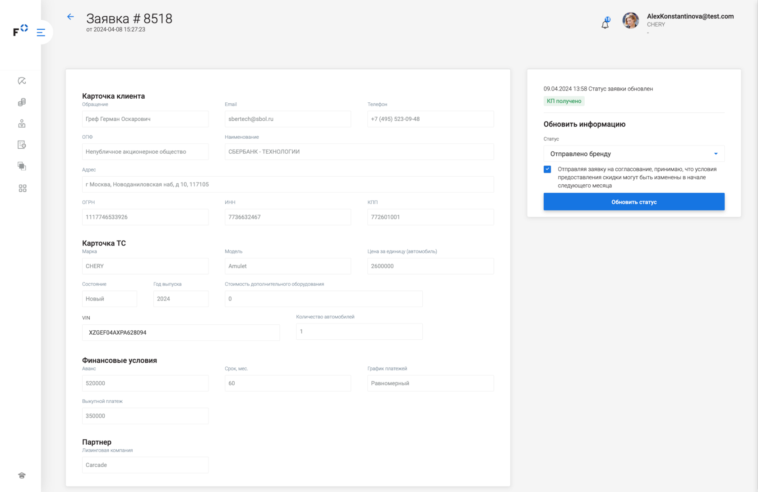758x492 pixels.
Task: Open the user profile avatar
Action: click(x=630, y=21)
